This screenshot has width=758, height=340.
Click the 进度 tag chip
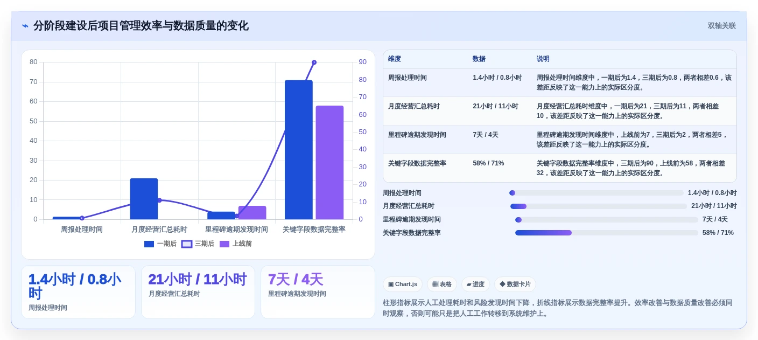tap(475, 285)
